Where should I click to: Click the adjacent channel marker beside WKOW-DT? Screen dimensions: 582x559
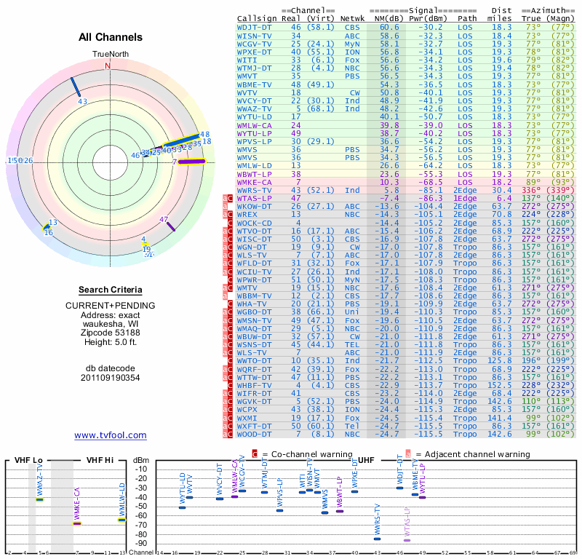(x=225, y=206)
